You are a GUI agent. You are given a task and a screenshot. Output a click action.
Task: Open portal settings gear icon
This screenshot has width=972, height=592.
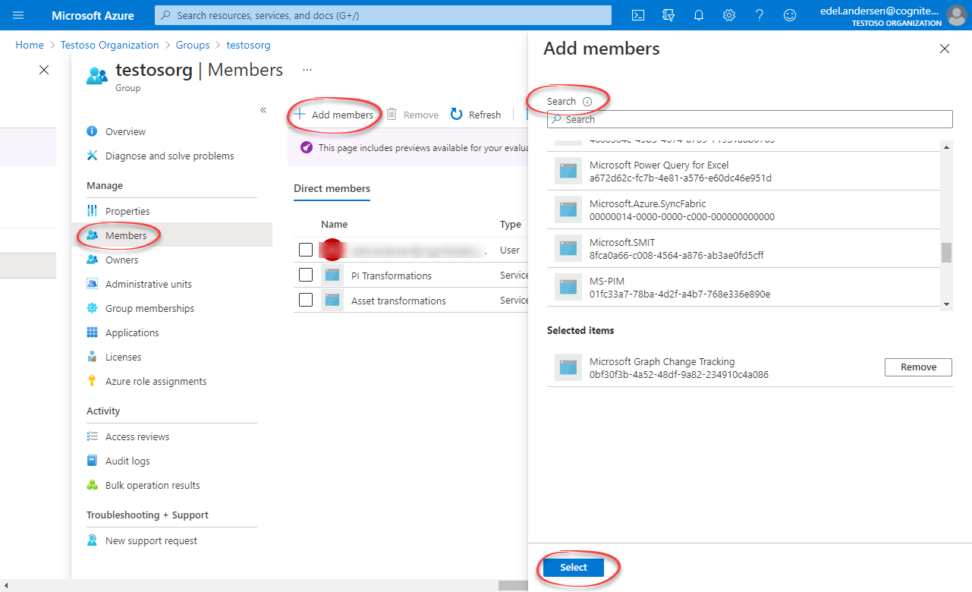(729, 15)
